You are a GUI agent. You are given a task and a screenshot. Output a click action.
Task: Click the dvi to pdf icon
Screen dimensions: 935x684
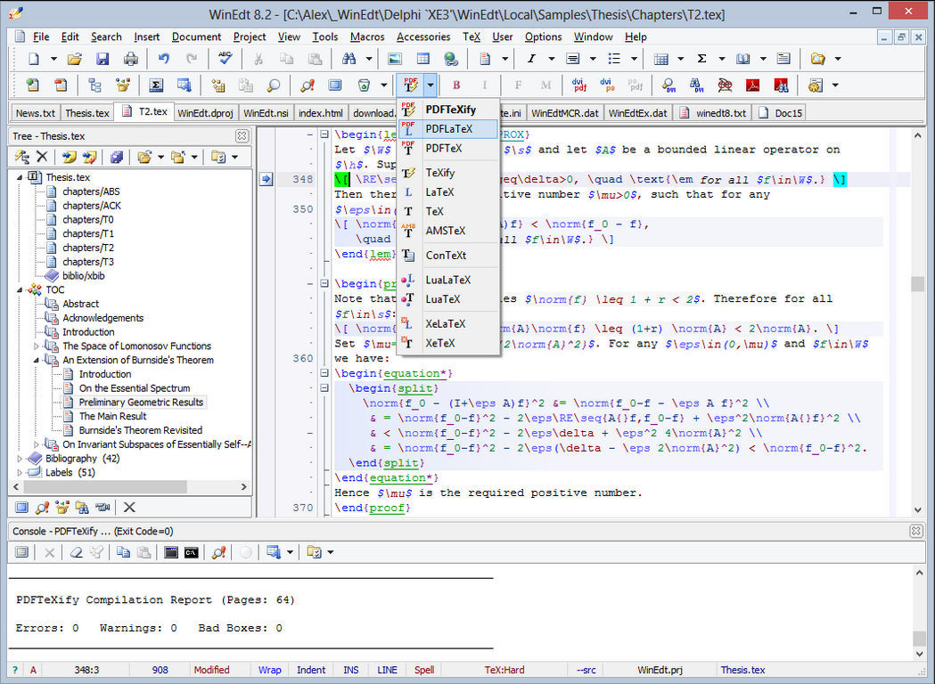click(x=578, y=85)
